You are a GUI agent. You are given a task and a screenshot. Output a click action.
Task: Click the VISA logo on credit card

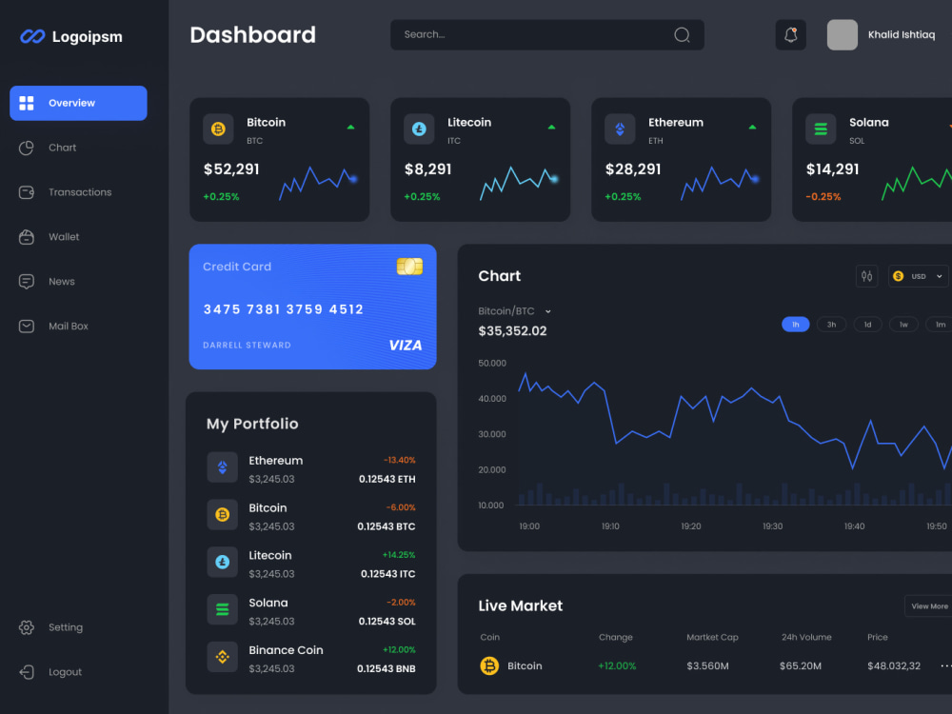point(405,346)
